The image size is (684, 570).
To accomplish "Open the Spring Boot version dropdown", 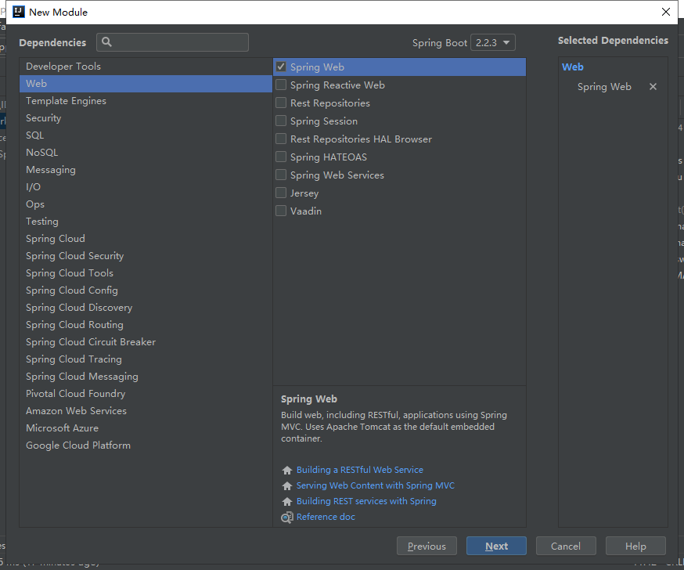I will click(x=492, y=42).
